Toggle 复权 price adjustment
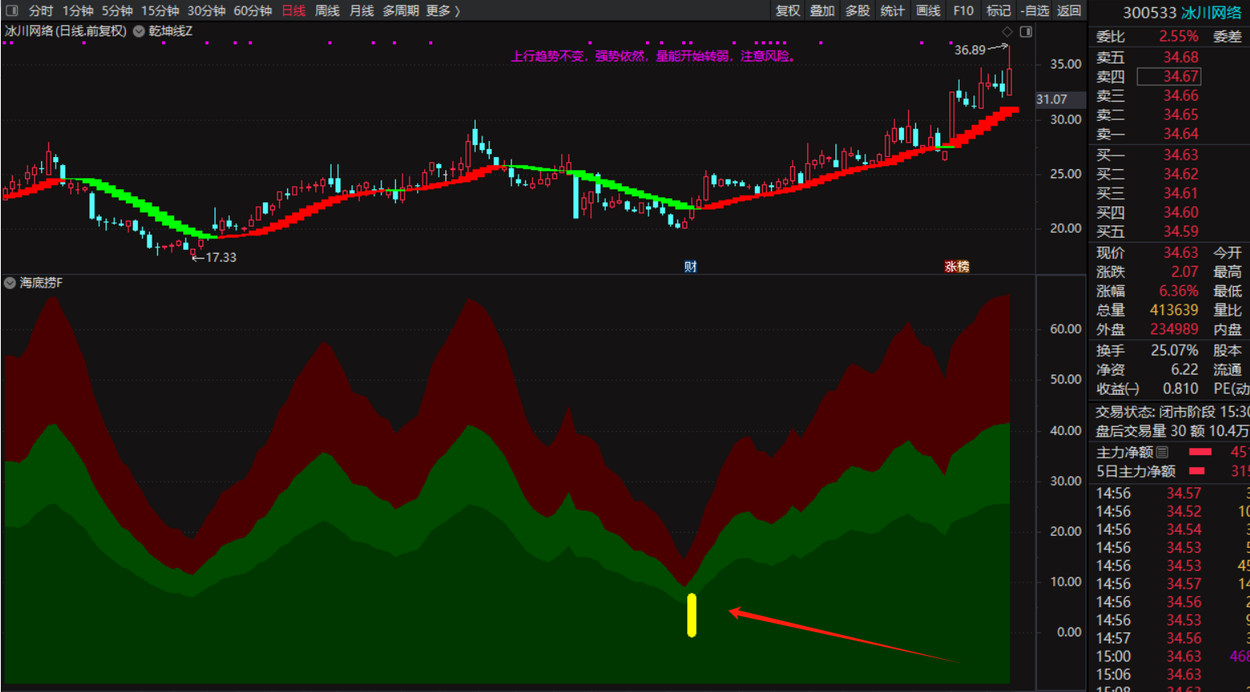 tap(788, 10)
